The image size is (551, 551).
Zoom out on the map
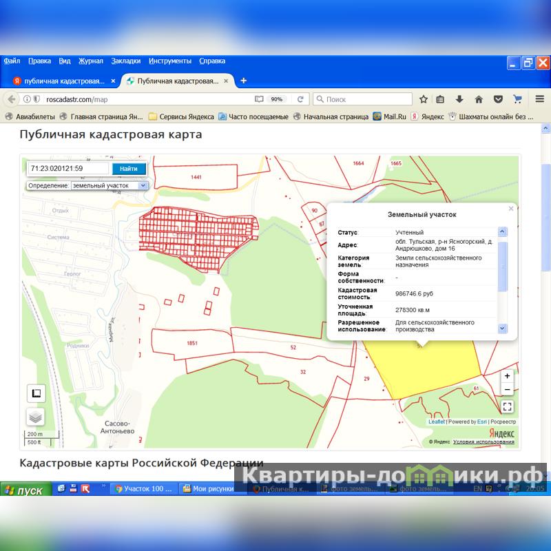(x=507, y=390)
